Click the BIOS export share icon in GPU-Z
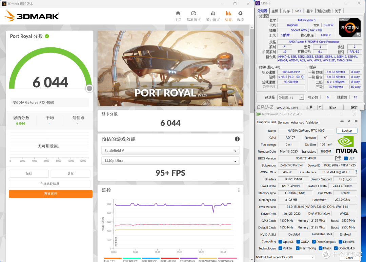Viewport: 366px width, 262px height. [x=338, y=158]
